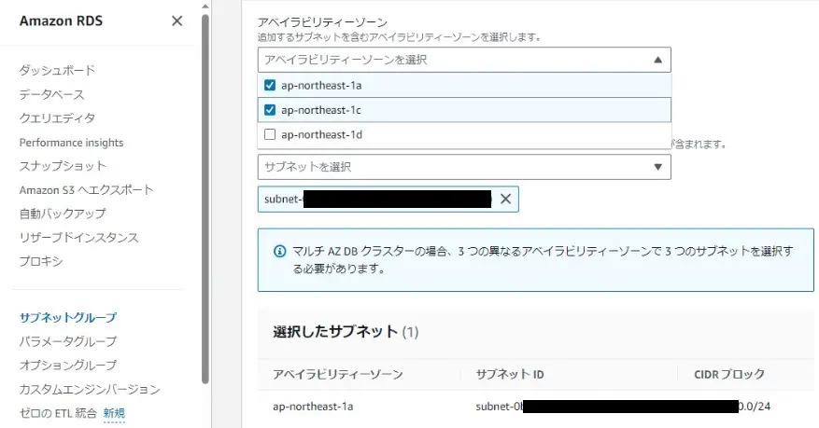Close the Amazon RDS sidebar panel
Image resolution: width=819 pixels, height=428 pixels.
[x=177, y=21]
